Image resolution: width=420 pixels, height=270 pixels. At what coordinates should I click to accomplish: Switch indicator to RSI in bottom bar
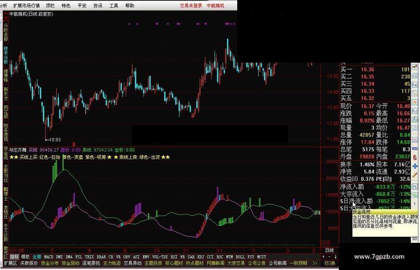[174, 257]
